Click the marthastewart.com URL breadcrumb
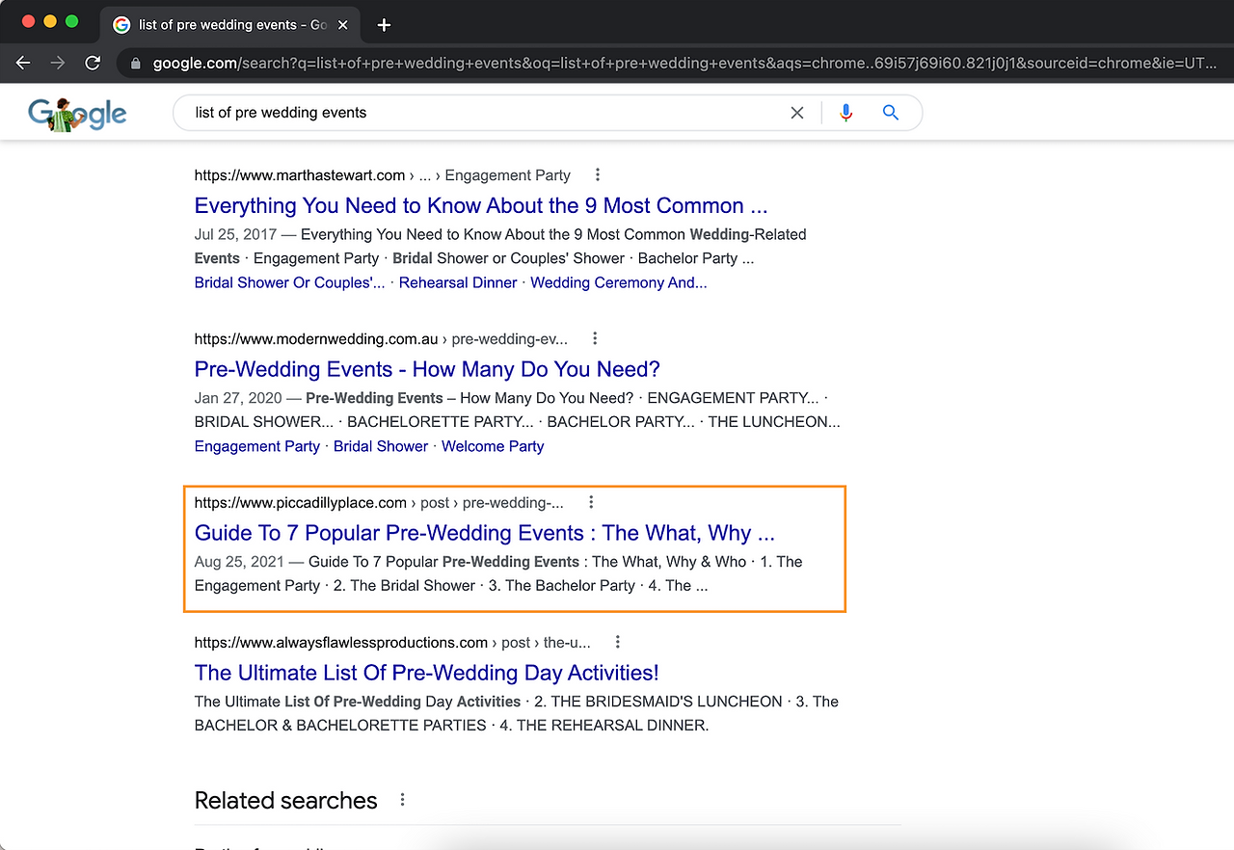 tap(383, 175)
